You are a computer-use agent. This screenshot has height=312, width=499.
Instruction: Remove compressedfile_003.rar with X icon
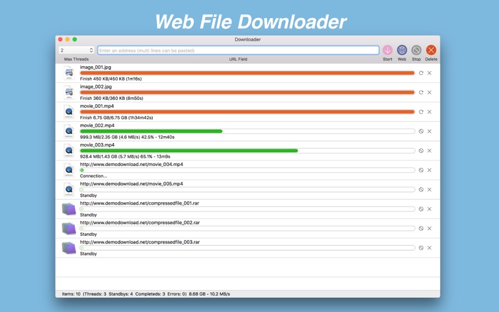(429, 248)
